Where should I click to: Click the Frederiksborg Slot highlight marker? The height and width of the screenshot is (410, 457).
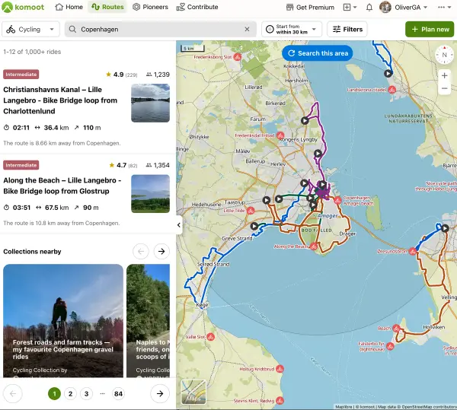tap(238, 57)
